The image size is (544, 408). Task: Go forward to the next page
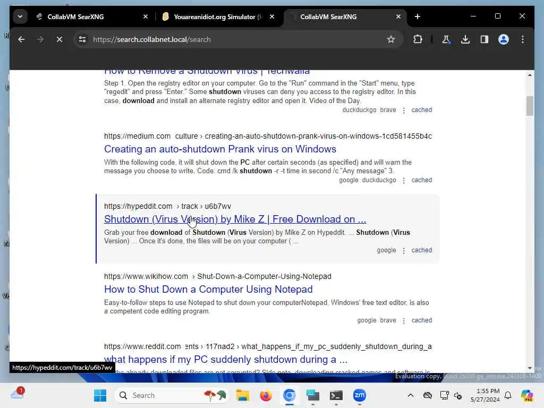coord(40,39)
